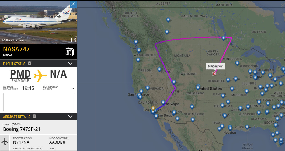Collapse the Aircraft Details section
Screen dimensions: 285x151
point(70,116)
